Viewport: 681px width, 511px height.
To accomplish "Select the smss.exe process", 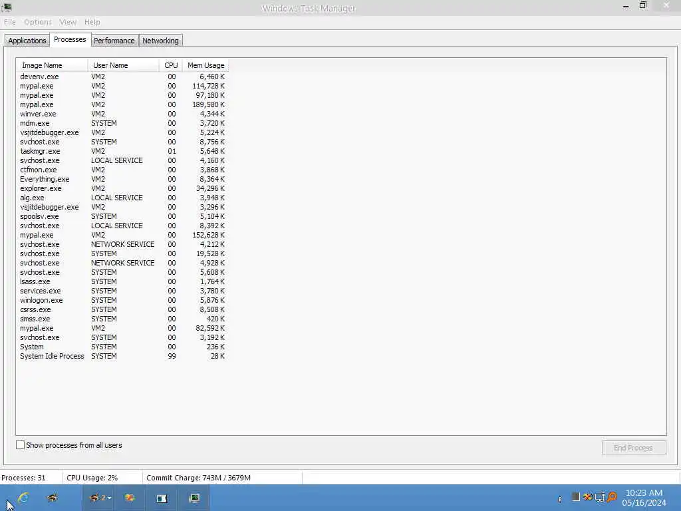I will [122, 319].
